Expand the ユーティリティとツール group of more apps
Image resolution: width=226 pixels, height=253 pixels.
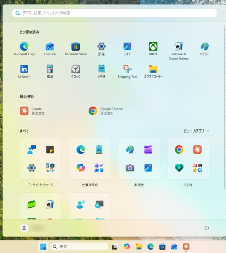[50, 168]
